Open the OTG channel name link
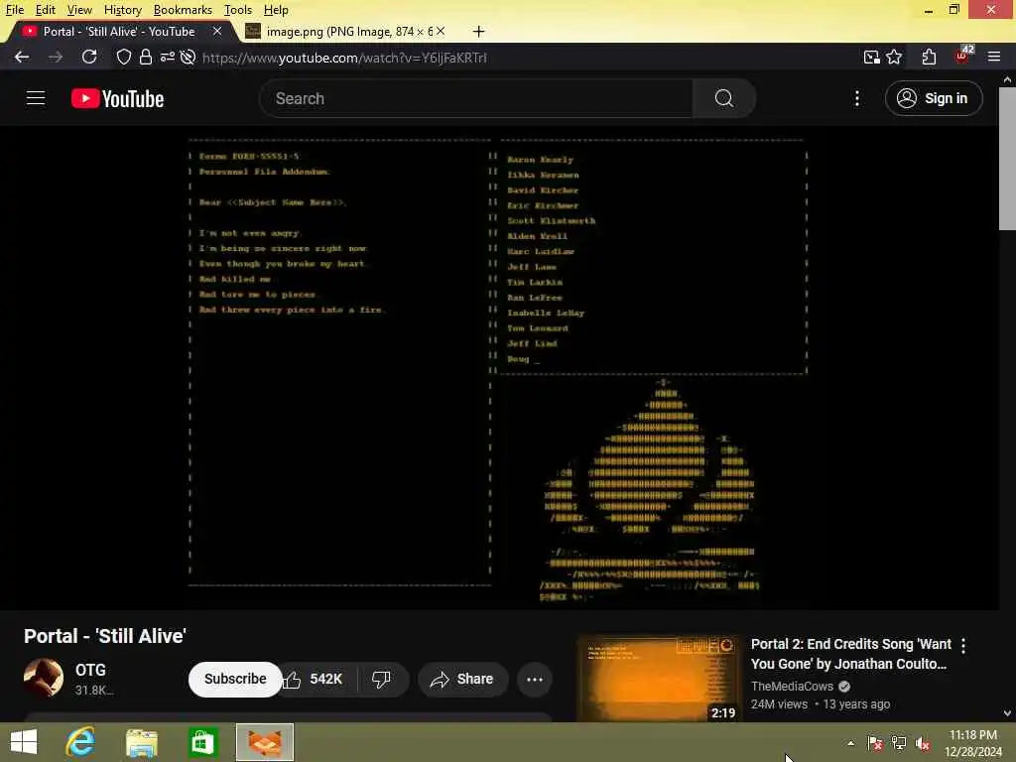The width and height of the screenshot is (1016, 762). tap(90, 670)
